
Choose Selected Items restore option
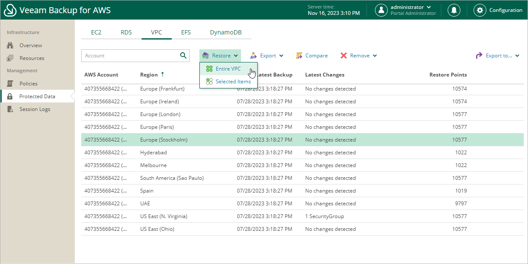coord(233,82)
